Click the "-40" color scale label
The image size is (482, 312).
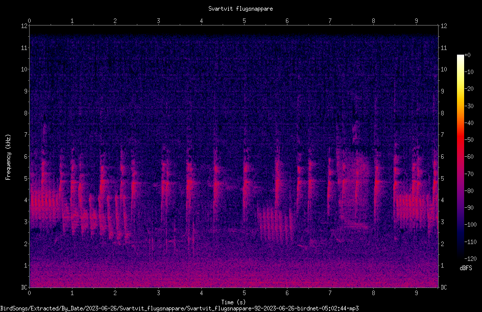click(x=469, y=123)
